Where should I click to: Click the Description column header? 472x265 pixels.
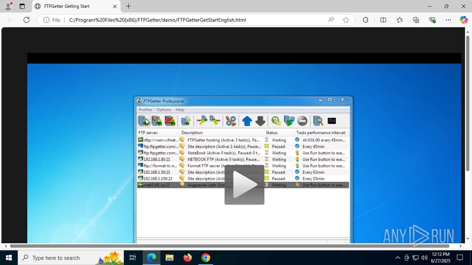(222, 132)
